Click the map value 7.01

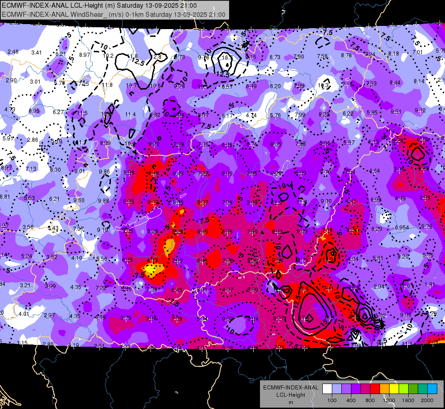pos(417,52)
